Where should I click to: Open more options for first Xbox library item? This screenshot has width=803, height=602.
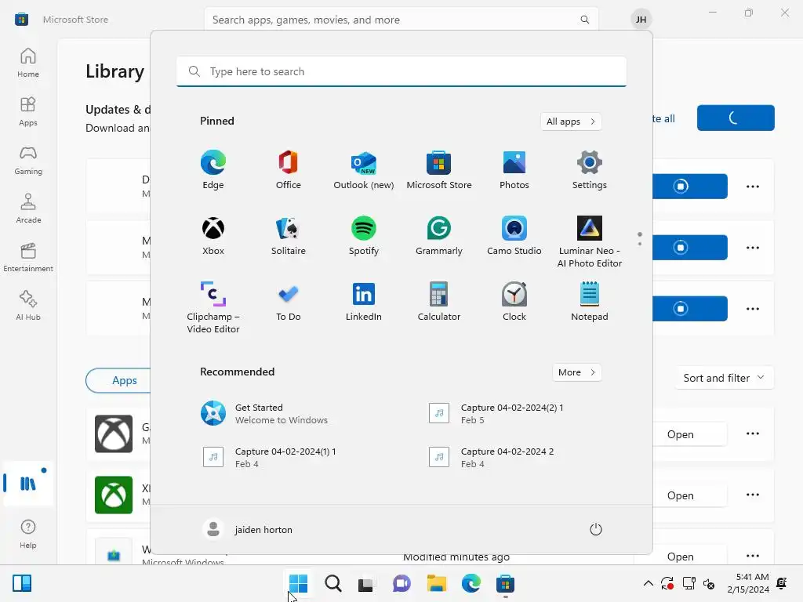pyautogui.click(x=752, y=433)
